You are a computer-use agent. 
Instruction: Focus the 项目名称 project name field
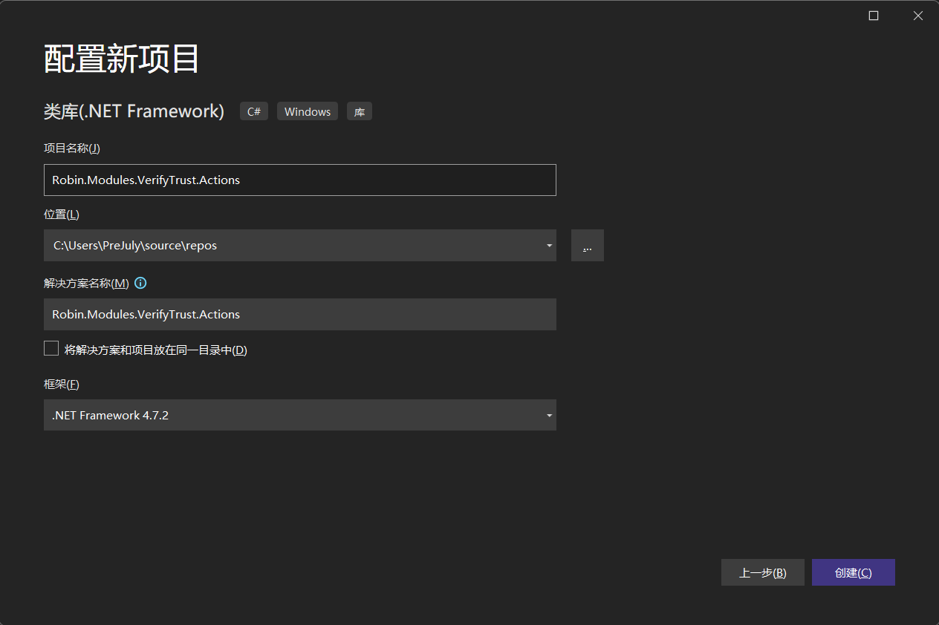300,180
